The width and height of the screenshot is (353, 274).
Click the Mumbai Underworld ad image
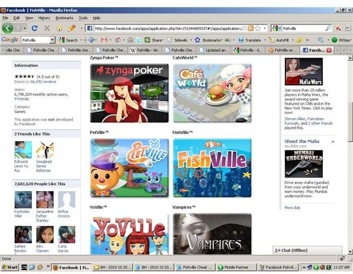click(304, 164)
